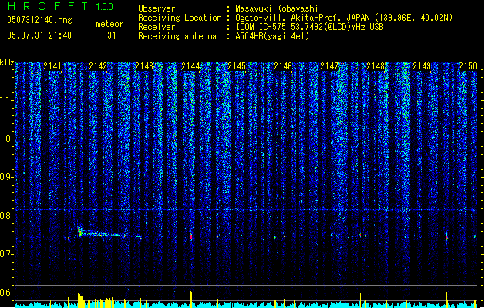This screenshot has height=308, width=485.
Task: Click the date stamp 05.07.31 21:40
Action: 39,35
